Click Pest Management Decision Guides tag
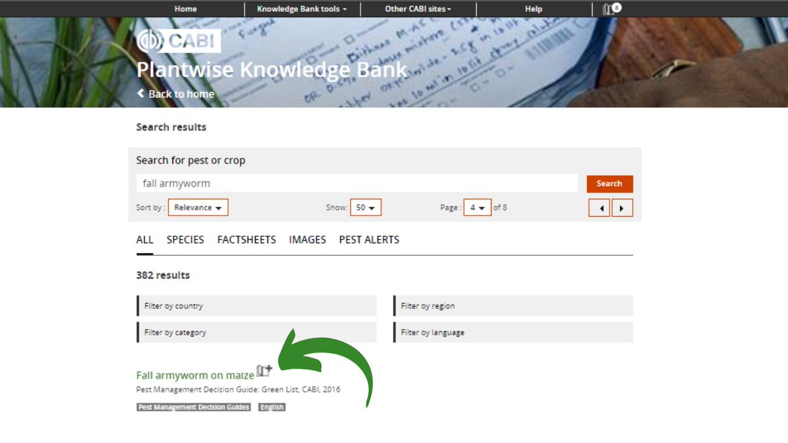Viewport: 788px width, 443px height. 194,408
